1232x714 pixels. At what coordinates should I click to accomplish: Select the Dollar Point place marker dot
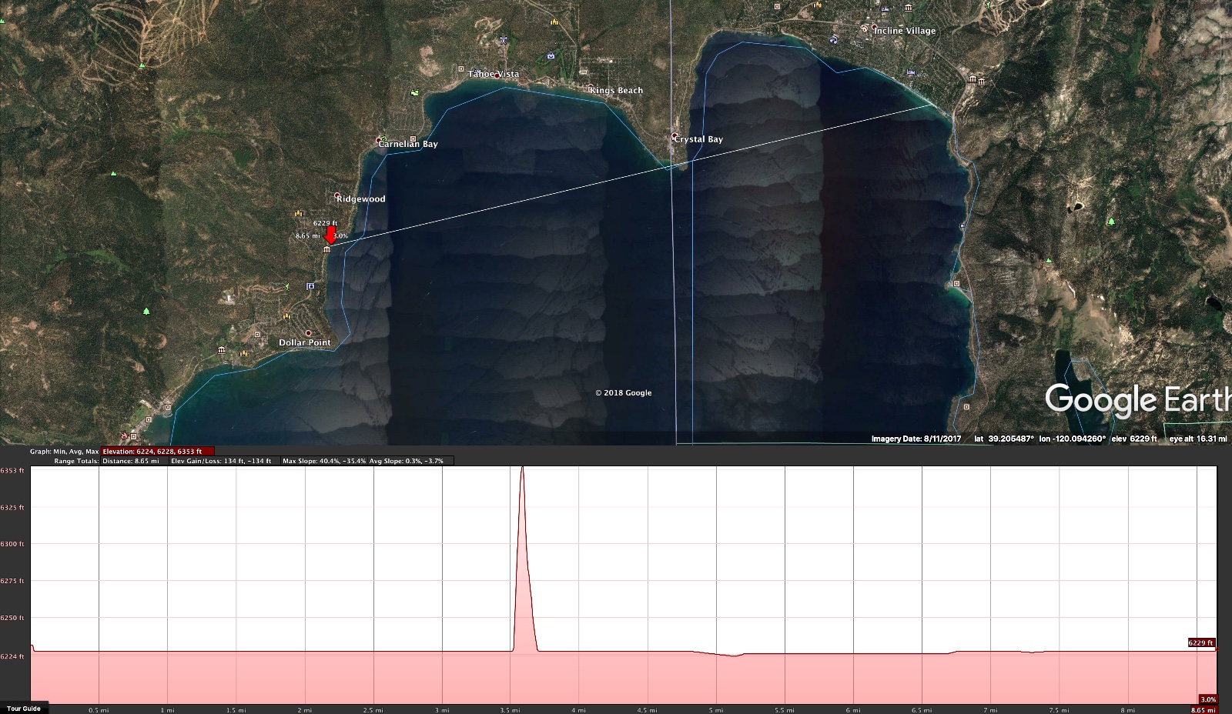309,333
